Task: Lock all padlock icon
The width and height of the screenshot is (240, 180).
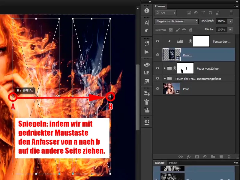Action: click(191, 30)
